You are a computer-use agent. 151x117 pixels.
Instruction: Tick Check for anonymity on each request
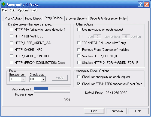pos(79,77)
